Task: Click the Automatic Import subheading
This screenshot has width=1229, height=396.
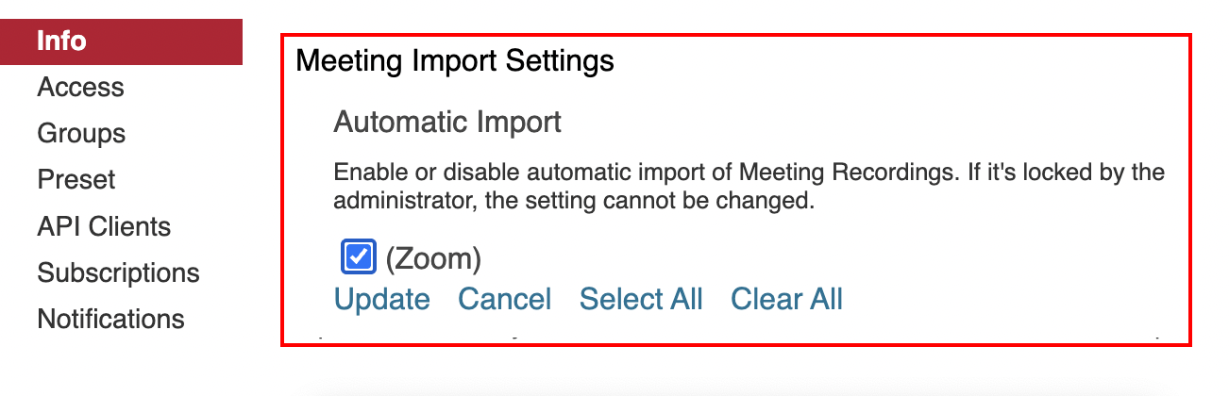Action: tap(447, 122)
